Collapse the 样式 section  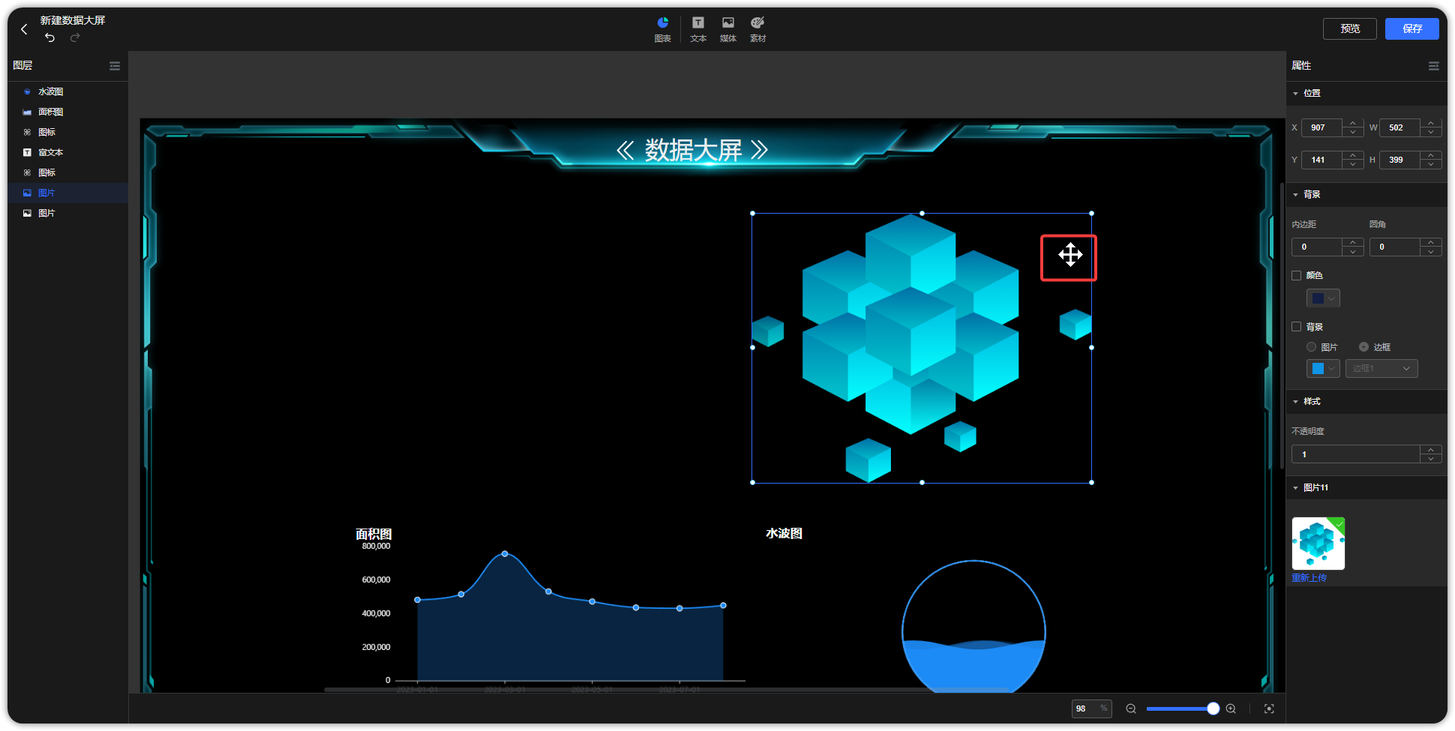click(x=1295, y=402)
